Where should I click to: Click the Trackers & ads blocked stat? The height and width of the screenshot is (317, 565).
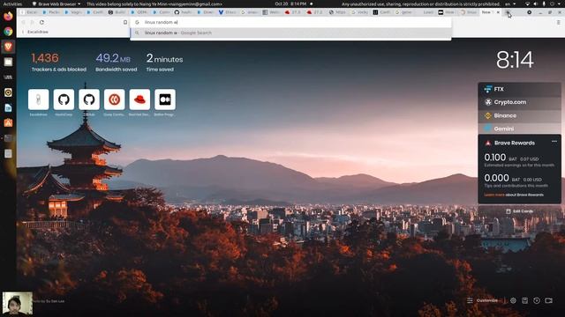pos(59,63)
